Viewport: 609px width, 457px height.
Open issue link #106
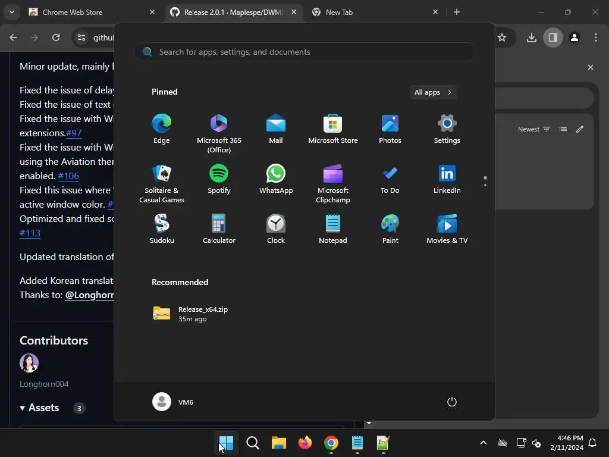coord(68,176)
